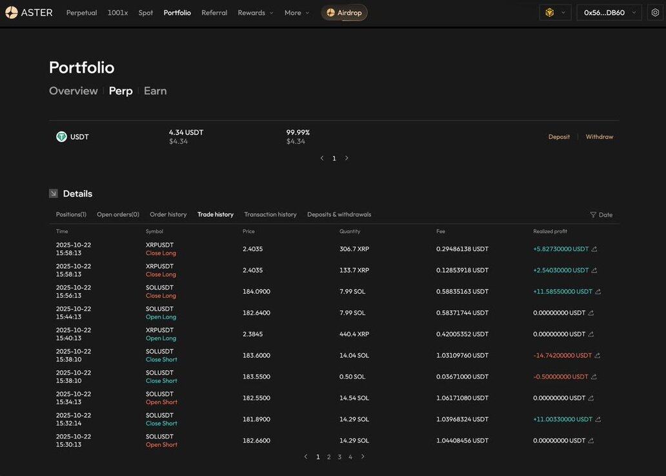Click the share icon beside +11.58550000 USDT
This screenshot has height=476, width=666.
click(x=598, y=292)
